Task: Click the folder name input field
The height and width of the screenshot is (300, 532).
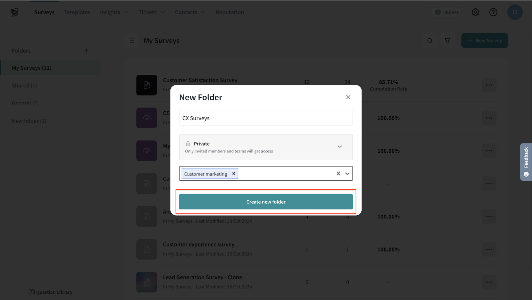Action: pos(266,118)
